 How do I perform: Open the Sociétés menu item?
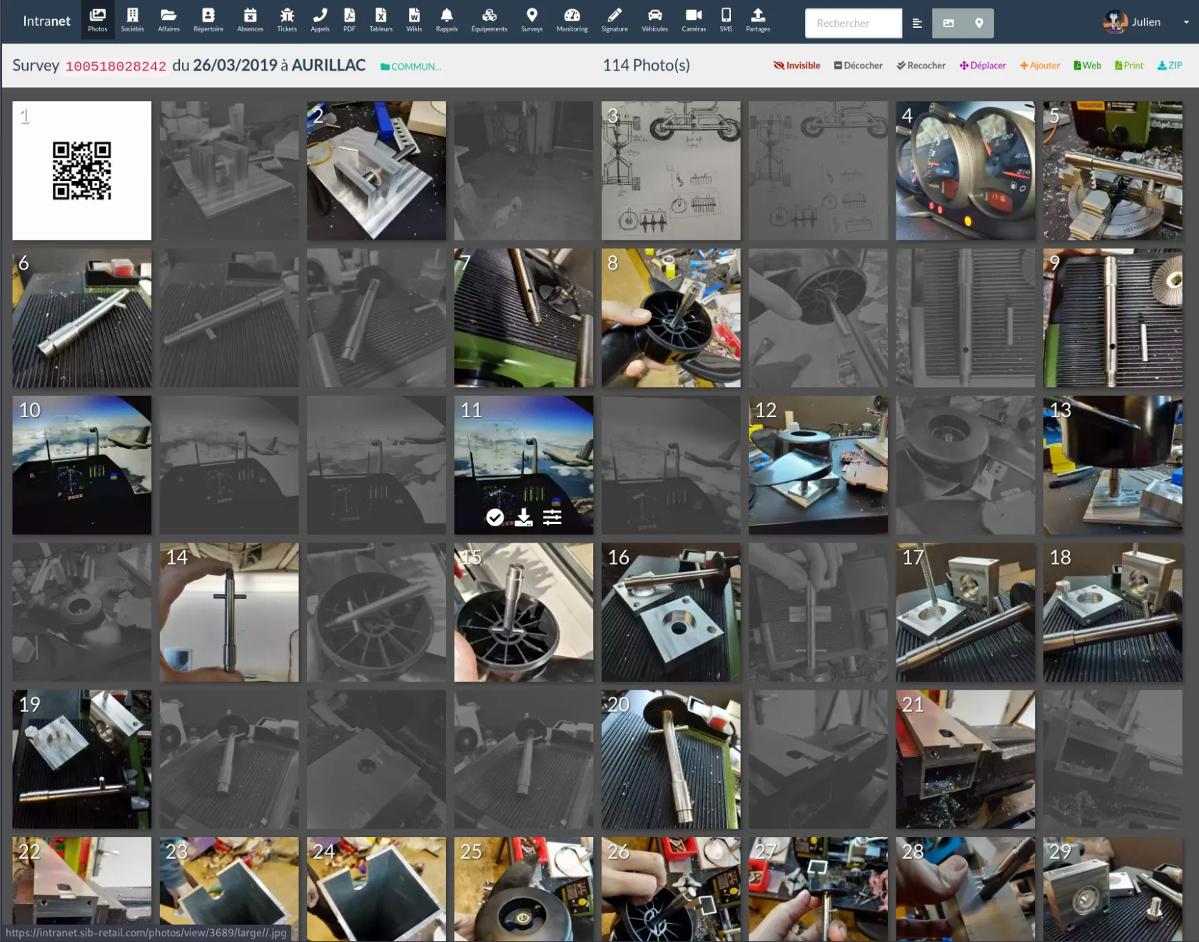[x=132, y=21]
